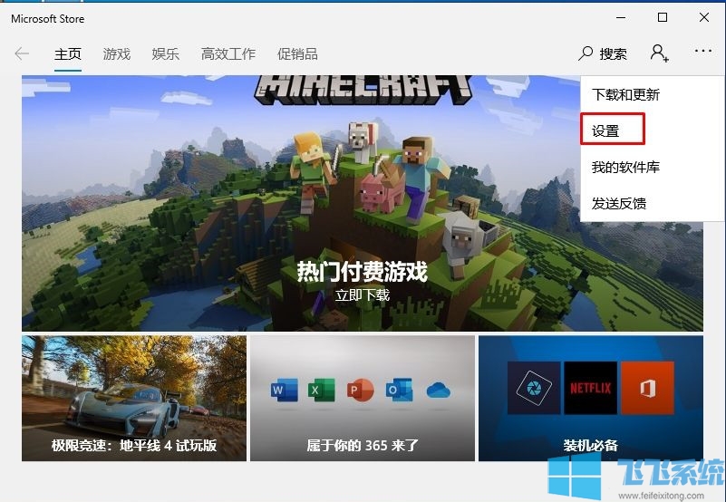Click the back arrow icon
This screenshot has height=502, width=726.
pyautogui.click(x=23, y=53)
